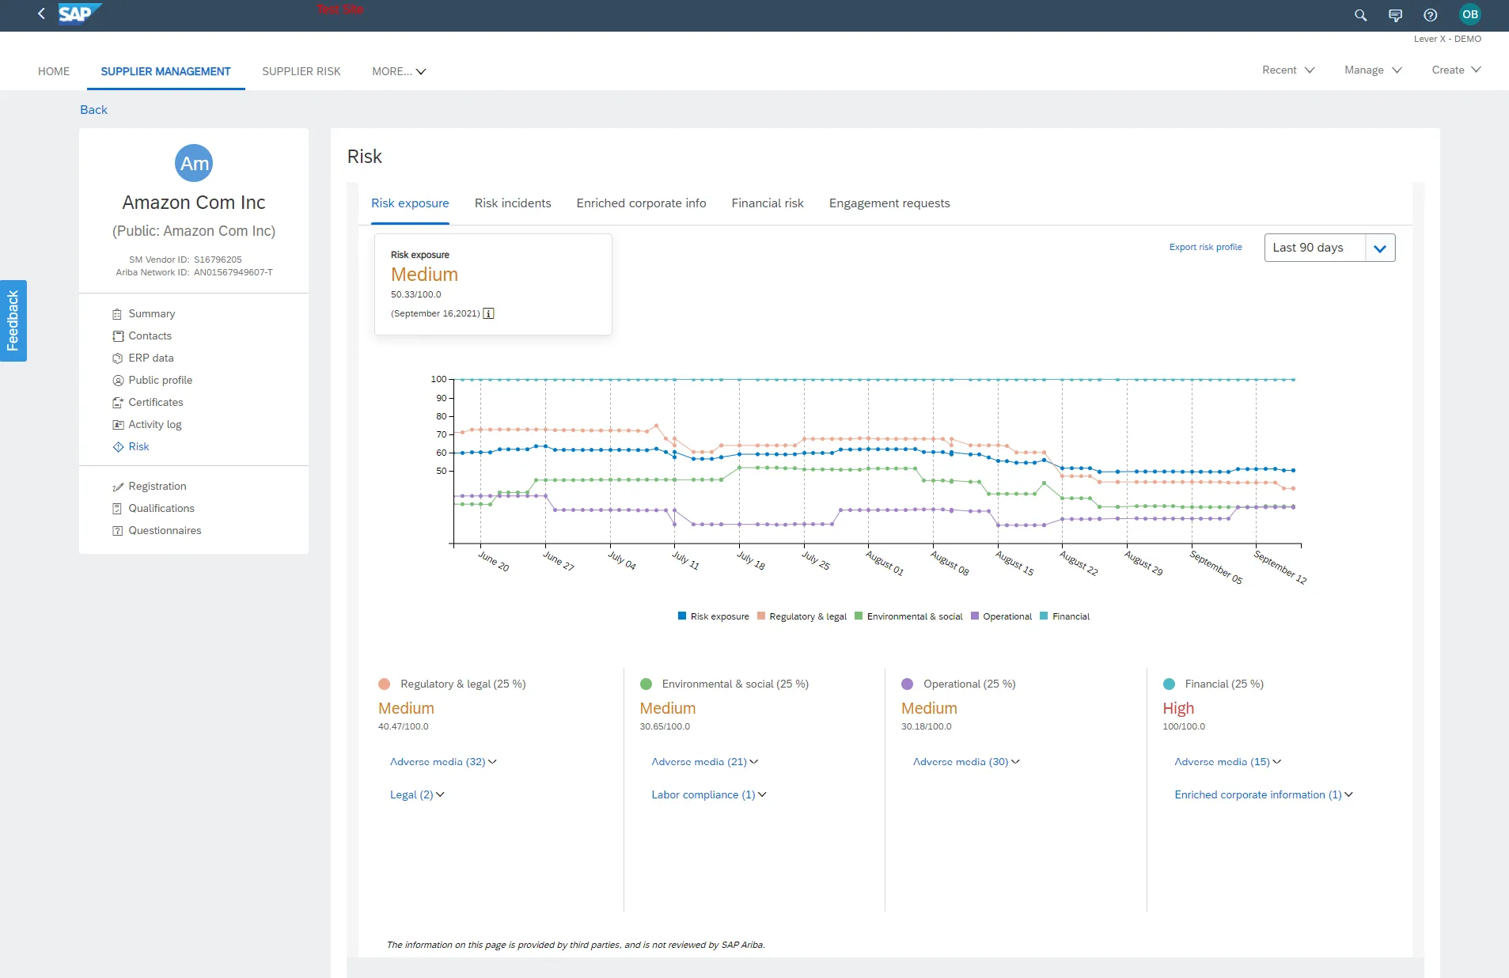Click the info icon beside September 16,2021
This screenshot has height=978, width=1509.
click(488, 313)
